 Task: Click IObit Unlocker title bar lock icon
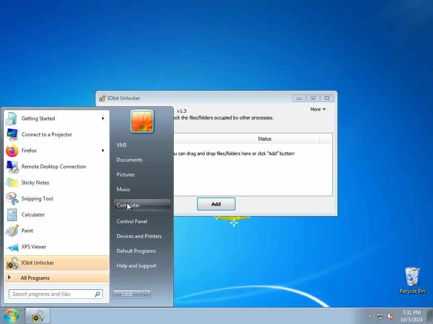102,98
